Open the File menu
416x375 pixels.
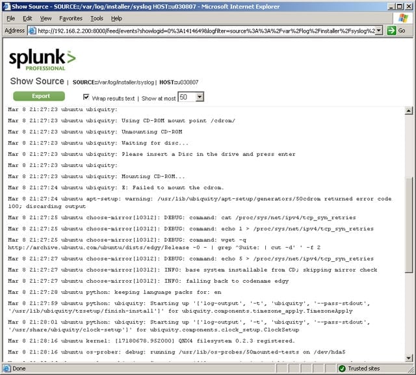(10, 18)
